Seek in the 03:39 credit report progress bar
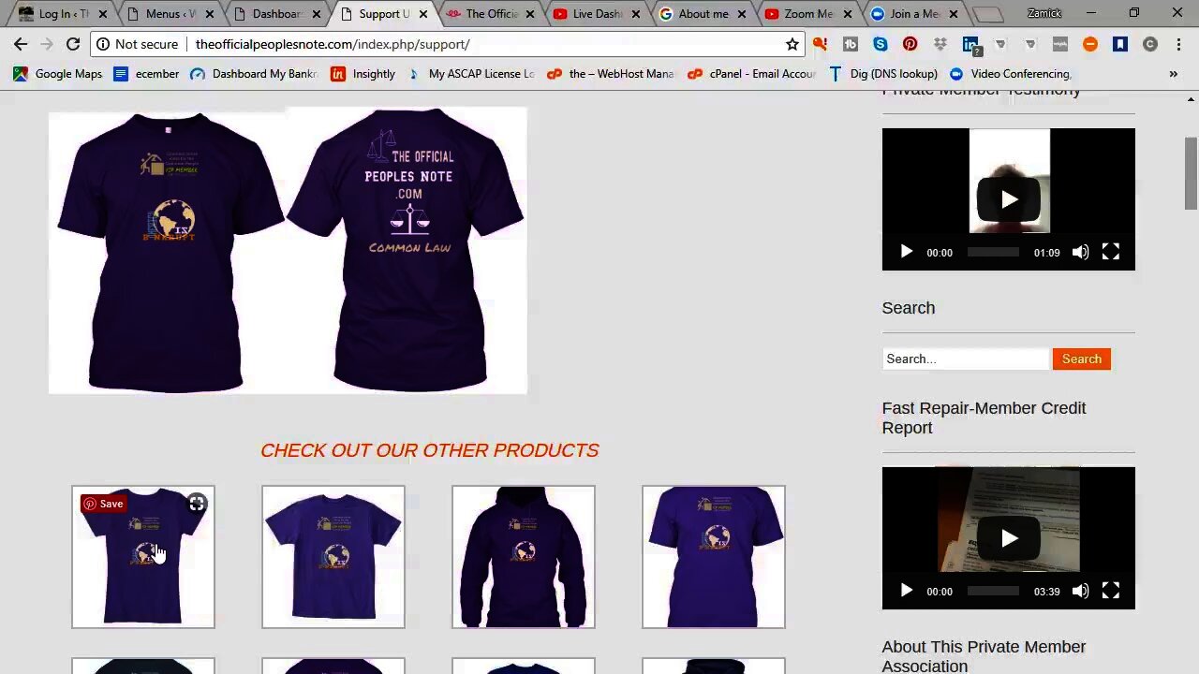The width and height of the screenshot is (1199, 674). (x=993, y=591)
